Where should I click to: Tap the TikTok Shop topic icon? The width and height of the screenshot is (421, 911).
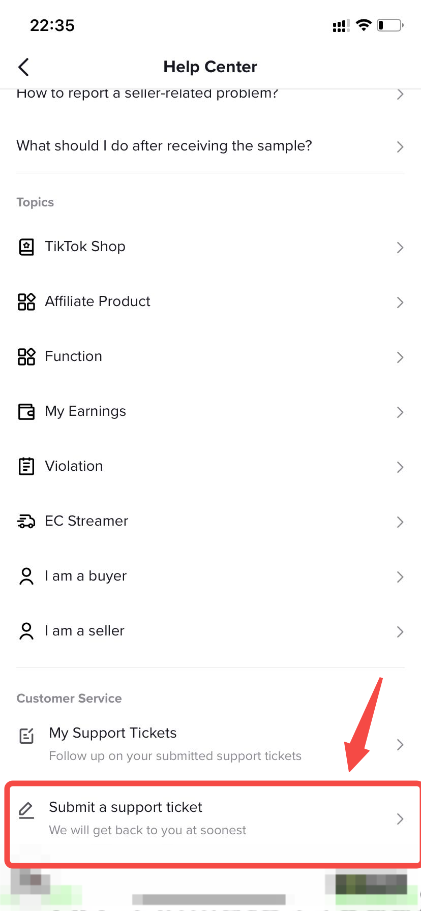pyautogui.click(x=26, y=247)
